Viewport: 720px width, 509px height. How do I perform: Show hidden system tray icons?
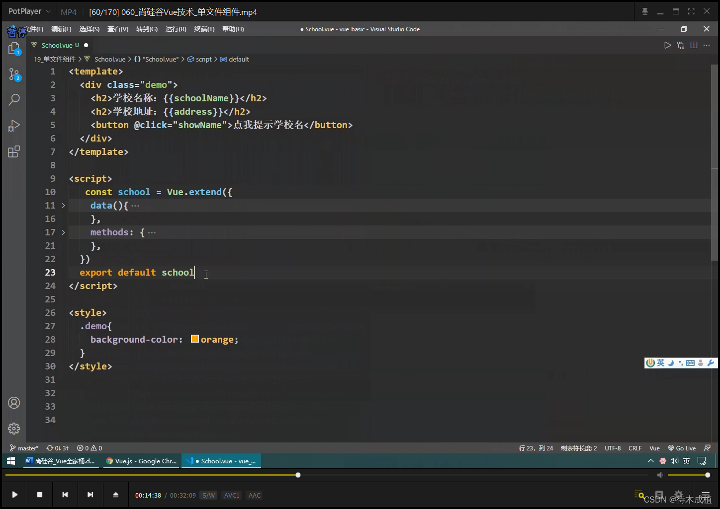pyautogui.click(x=650, y=461)
